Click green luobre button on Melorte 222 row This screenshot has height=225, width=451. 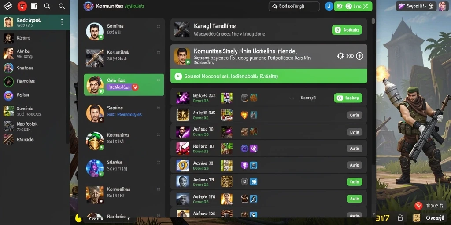[x=348, y=98]
